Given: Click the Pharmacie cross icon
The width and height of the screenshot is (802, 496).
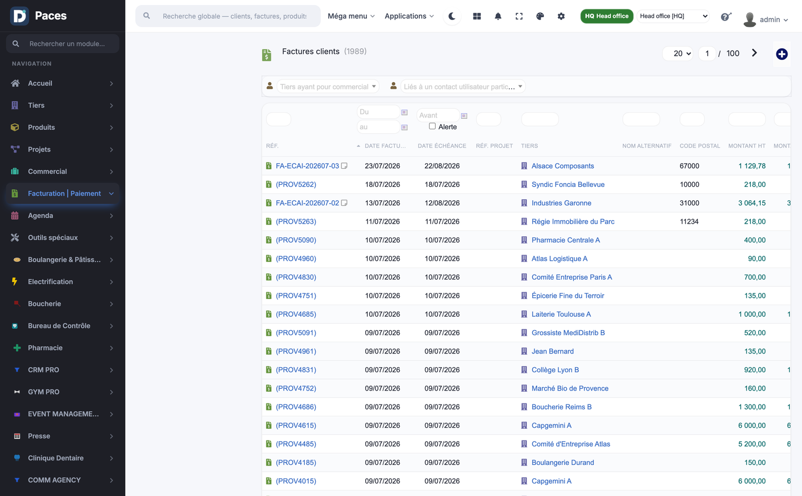Looking at the screenshot, I should click(x=17, y=348).
